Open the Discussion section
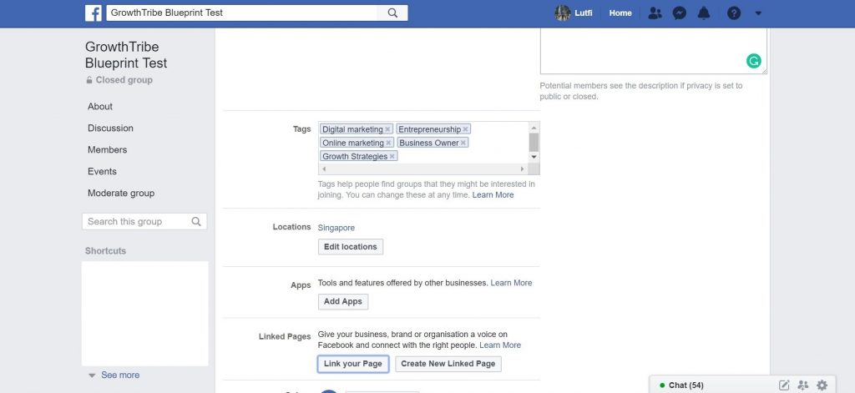 pyautogui.click(x=111, y=128)
